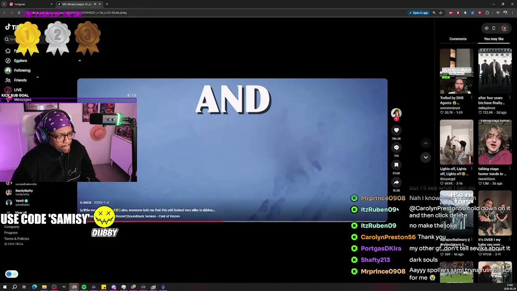The image size is (517, 291).
Task: Open File Explorer from the taskbar
Action: pos(44,287)
